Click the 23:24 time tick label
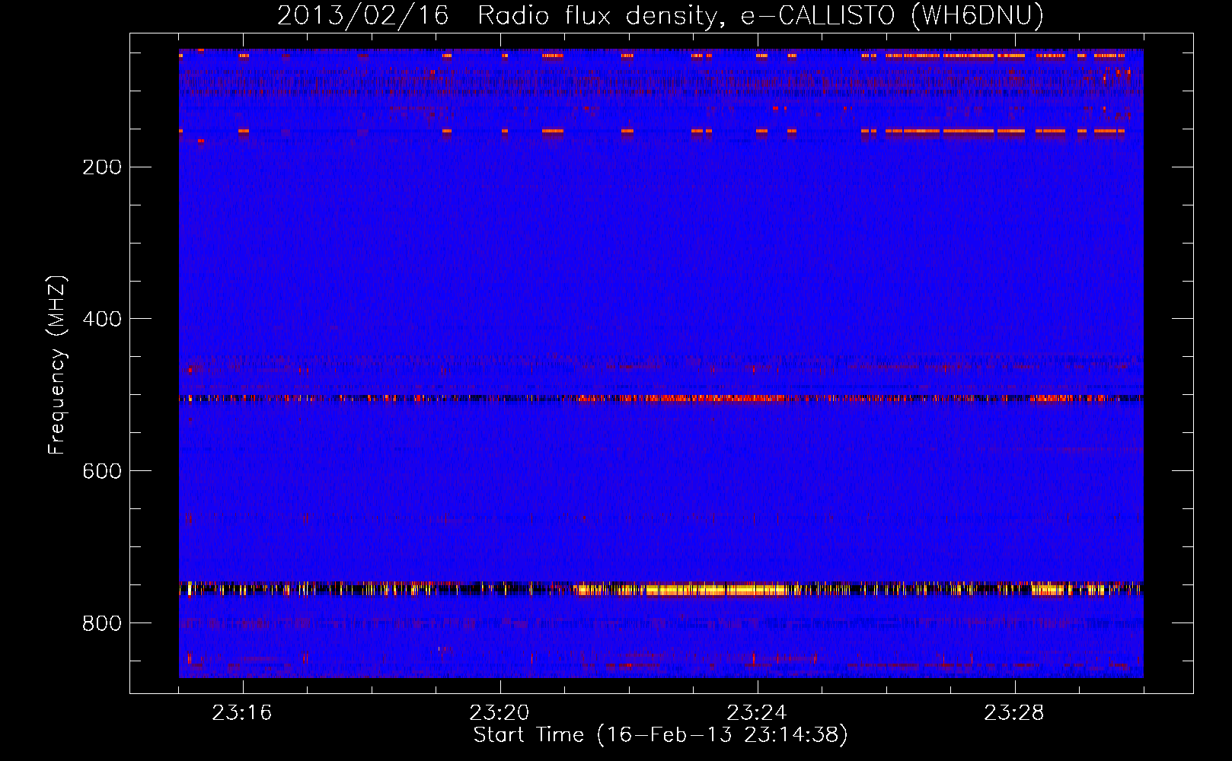 pos(757,713)
